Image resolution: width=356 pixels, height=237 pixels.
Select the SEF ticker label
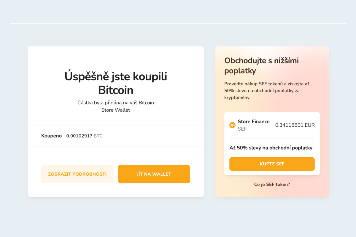pyautogui.click(x=242, y=129)
